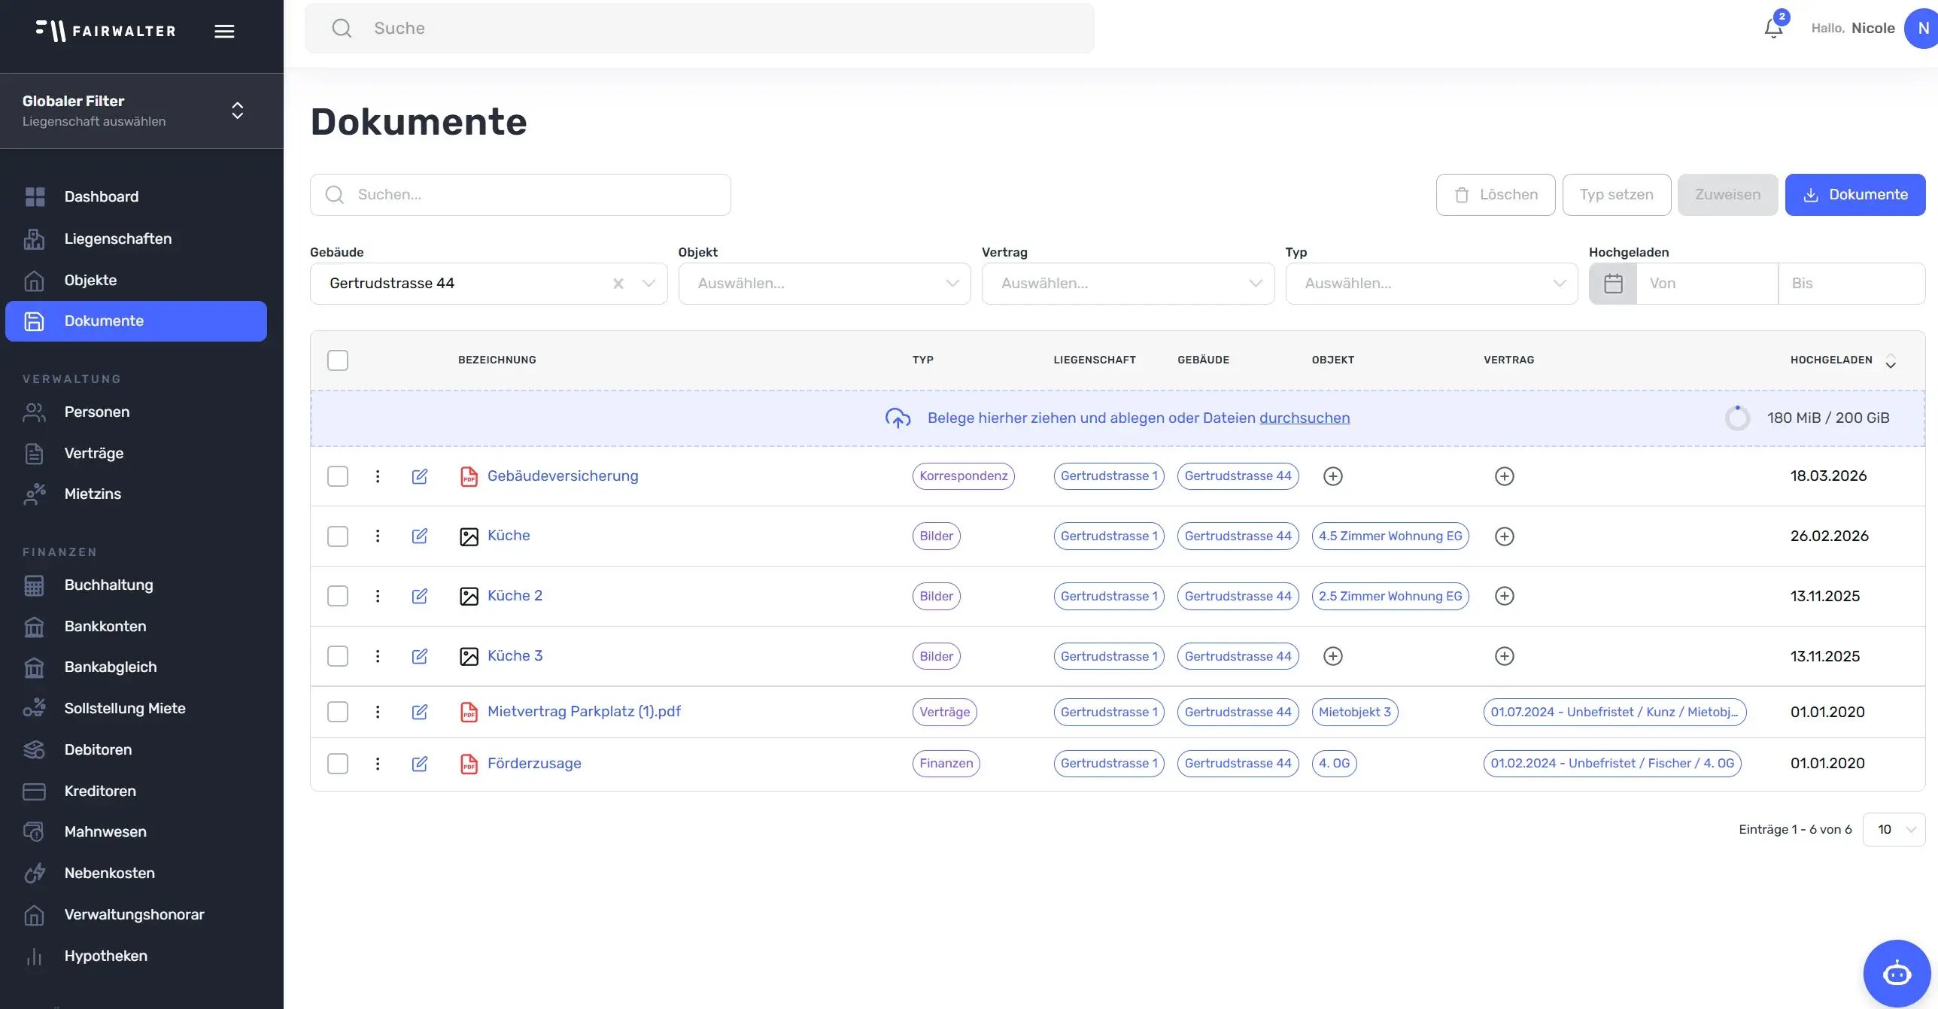Open the chatbot assistant button
The width and height of the screenshot is (1938, 1009).
point(1896,973)
